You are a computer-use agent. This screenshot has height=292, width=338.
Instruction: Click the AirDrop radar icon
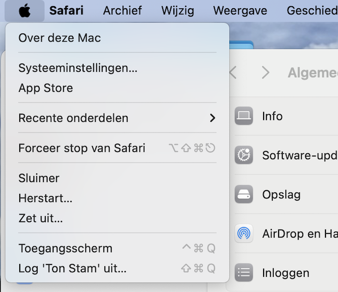click(x=244, y=234)
